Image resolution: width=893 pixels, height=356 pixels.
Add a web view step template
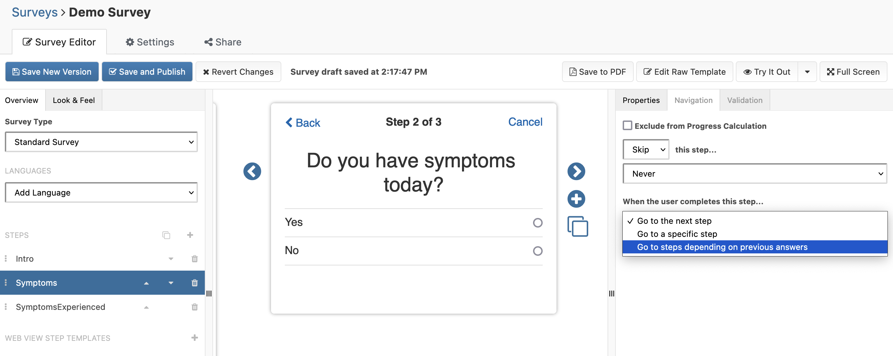click(194, 338)
